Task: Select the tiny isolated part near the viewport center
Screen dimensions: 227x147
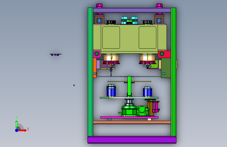Action: click(74, 85)
